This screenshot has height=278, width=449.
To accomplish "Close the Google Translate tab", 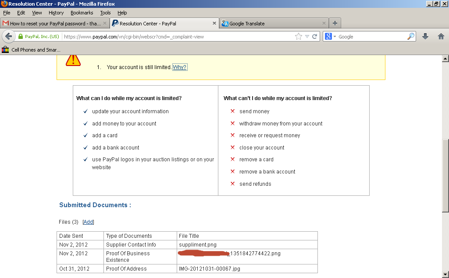I will tap(324, 23).
